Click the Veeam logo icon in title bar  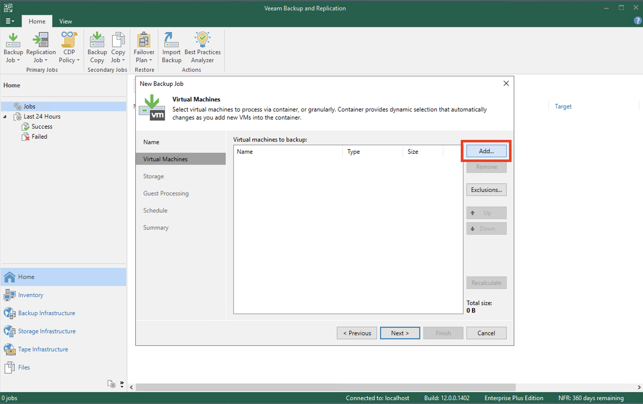(8, 8)
